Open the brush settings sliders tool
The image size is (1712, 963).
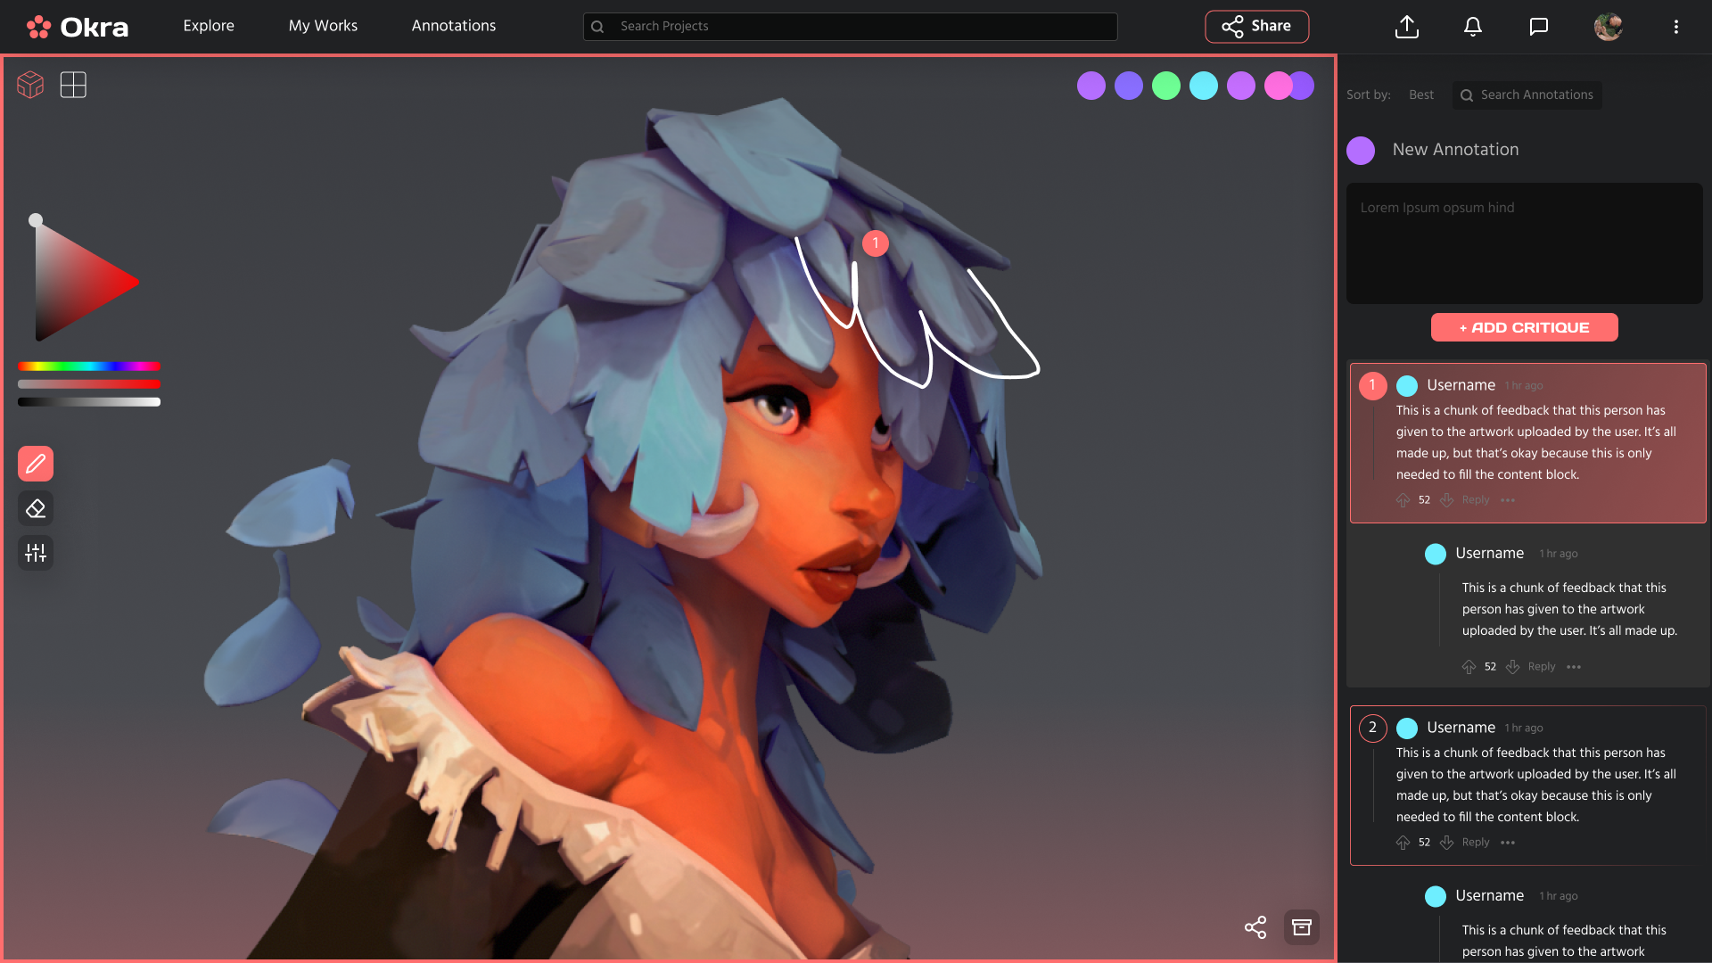pyautogui.click(x=36, y=553)
